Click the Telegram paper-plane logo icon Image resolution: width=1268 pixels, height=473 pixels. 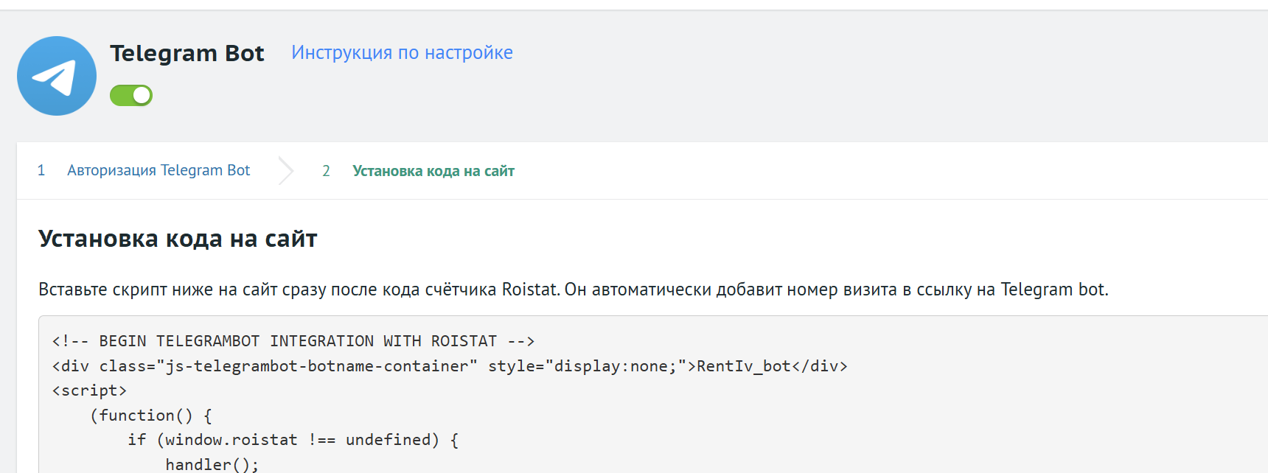point(57,76)
